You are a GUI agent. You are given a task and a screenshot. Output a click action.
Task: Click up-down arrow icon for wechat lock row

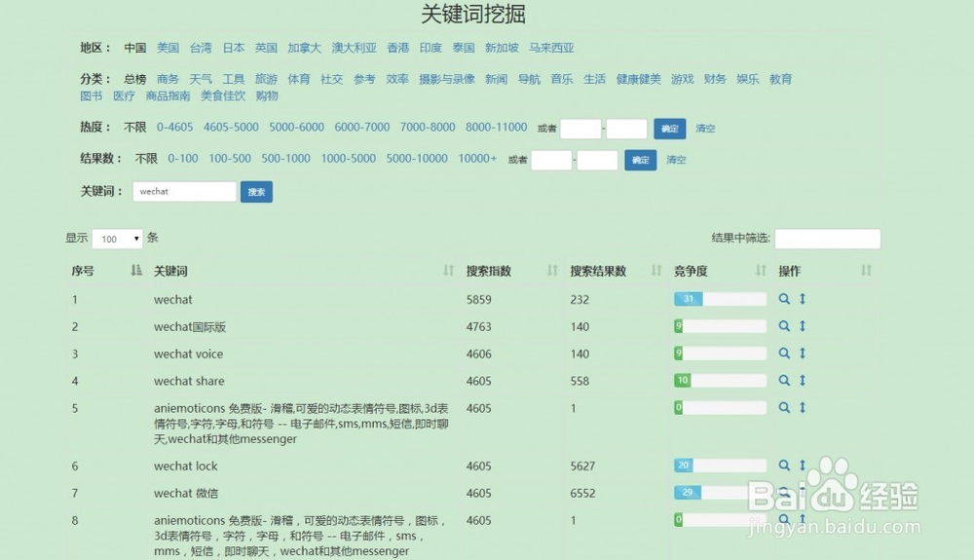point(803,466)
